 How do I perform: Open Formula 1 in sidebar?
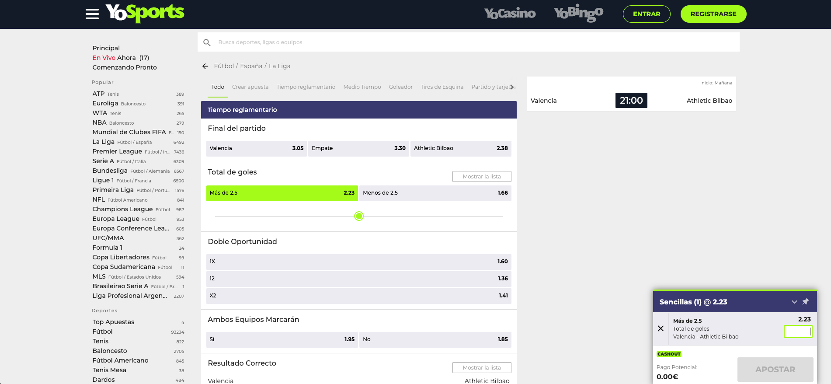(x=138, y=248)
